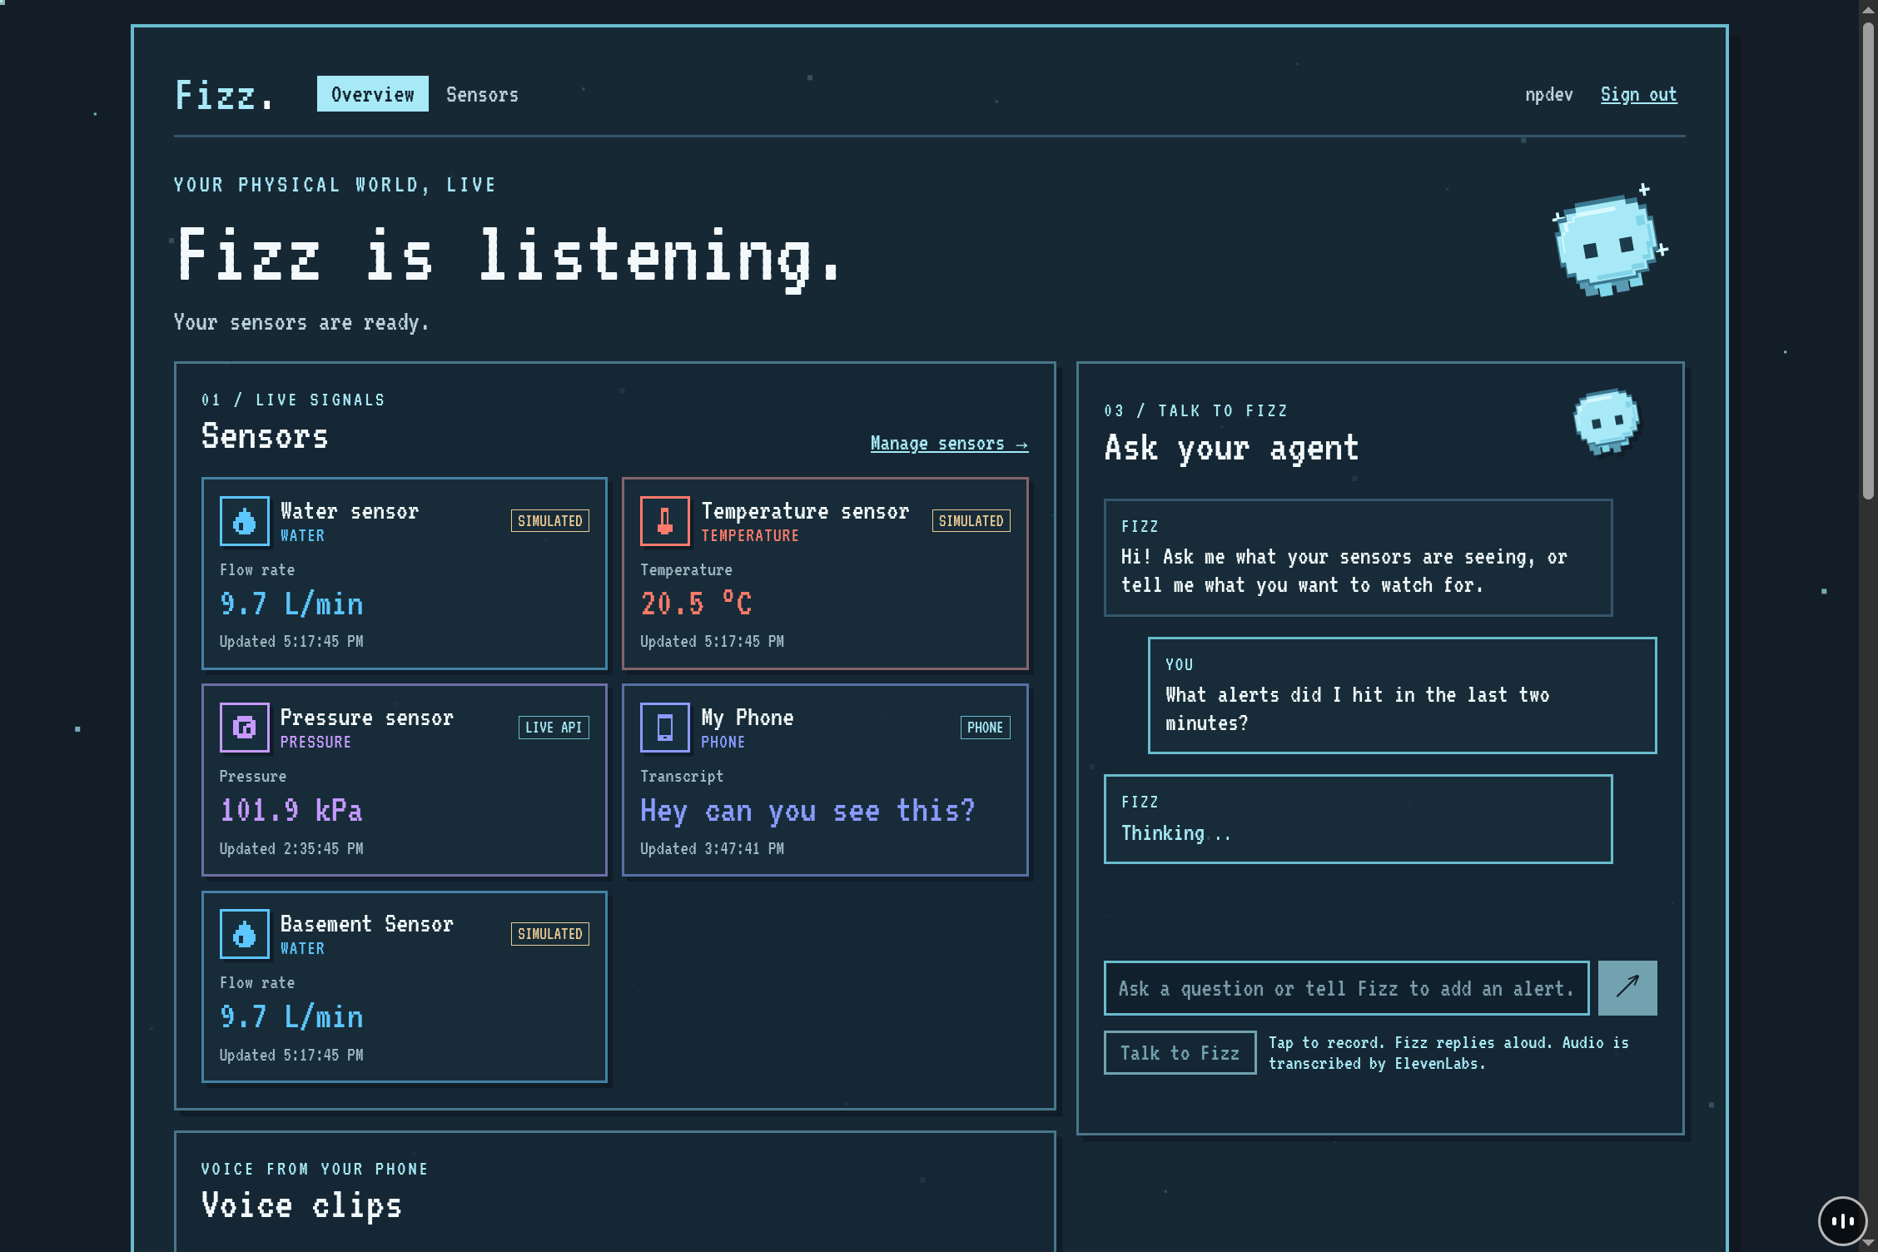This screenshot has height=1252, width=1878.
Task: Click the LIVE API badge on Pressure sensor
Action: tap(554, 728)
